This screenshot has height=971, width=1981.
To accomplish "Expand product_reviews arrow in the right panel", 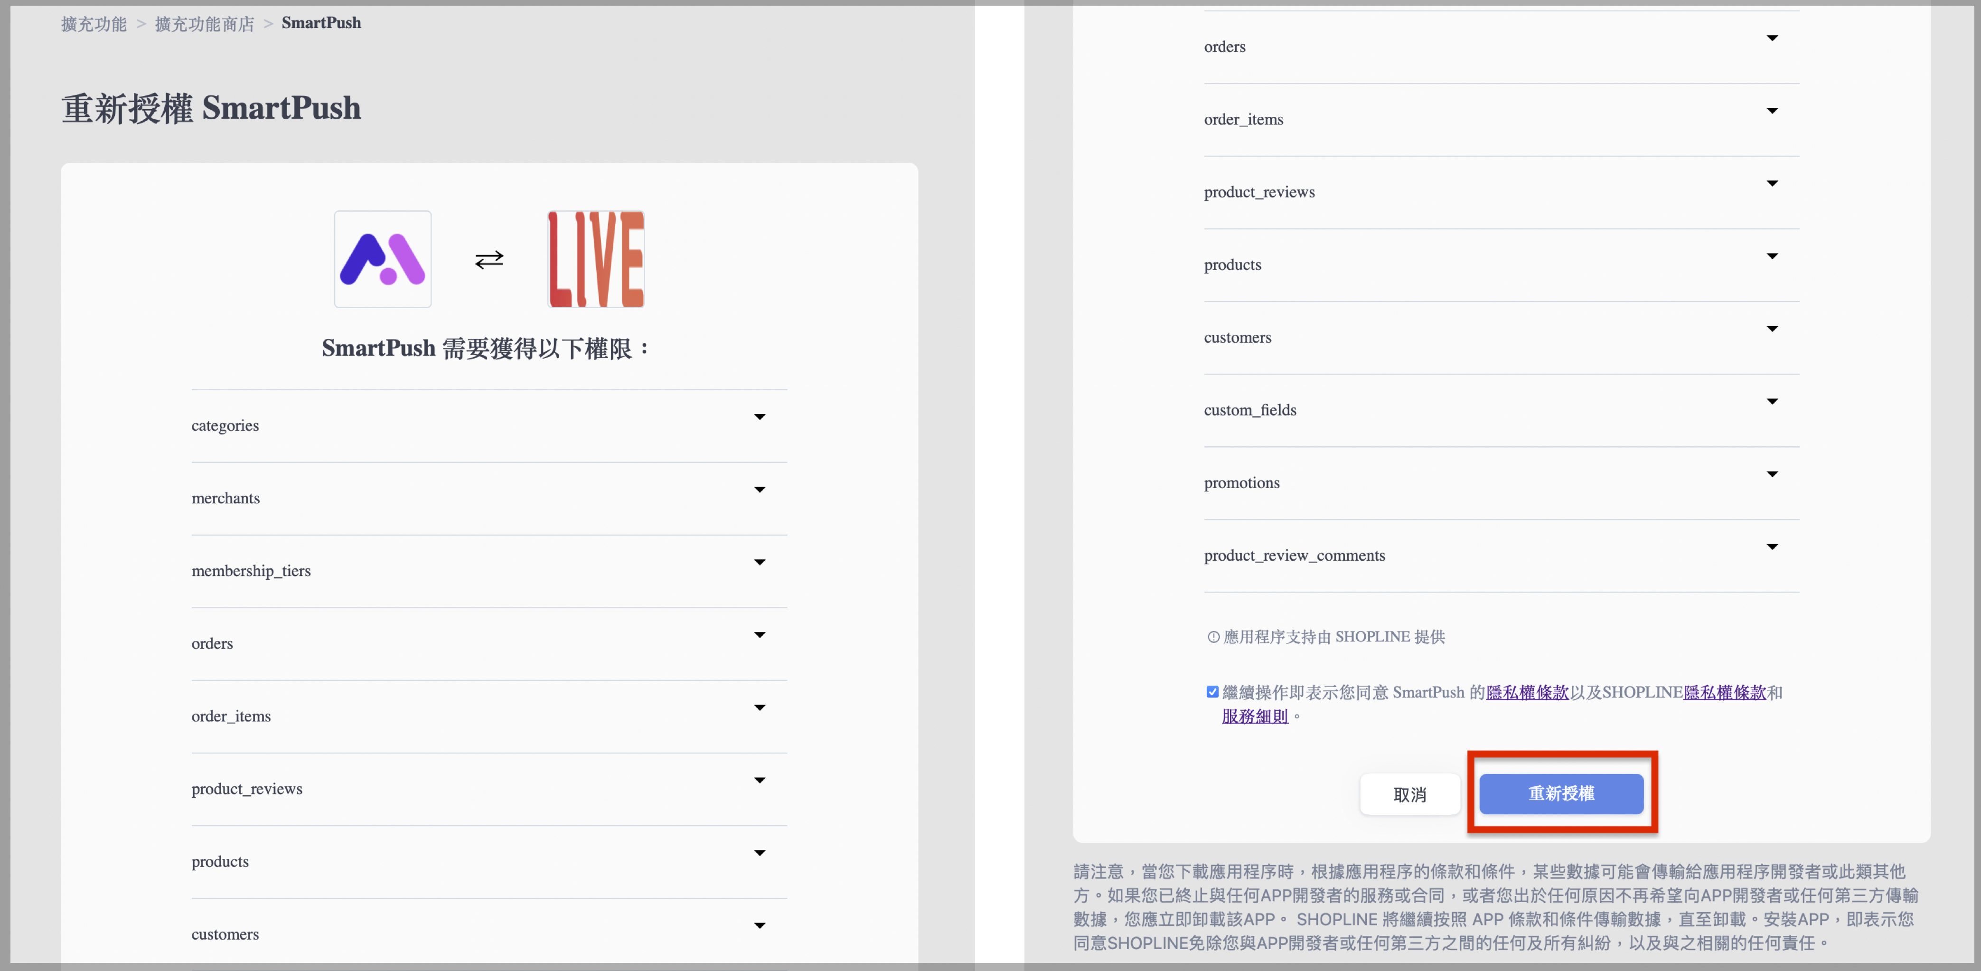I will pos(1772,183).
